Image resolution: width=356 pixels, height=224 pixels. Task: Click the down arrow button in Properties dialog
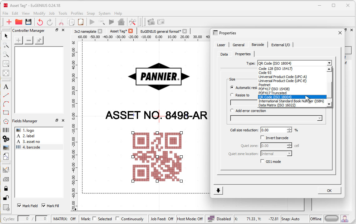[218, 190]
